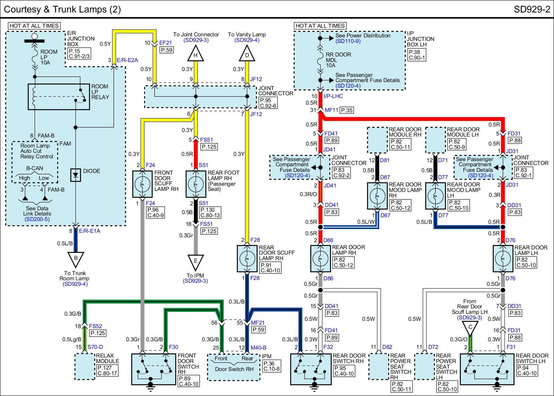
Task: Open the SD929-3 link under To Joint Connector
Action: pos(196,40)
